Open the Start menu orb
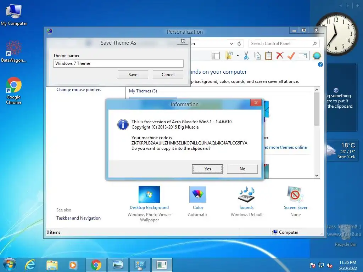363x272 pixels. coord(10,264)
